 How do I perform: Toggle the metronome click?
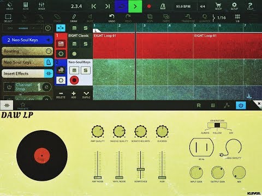point(163,7)
